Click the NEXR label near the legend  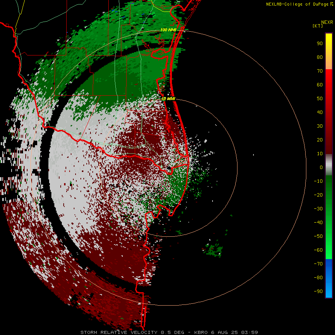327,22
